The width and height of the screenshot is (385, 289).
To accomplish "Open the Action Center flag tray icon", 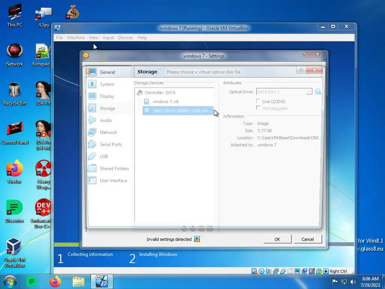I will [x=335, y=281].
